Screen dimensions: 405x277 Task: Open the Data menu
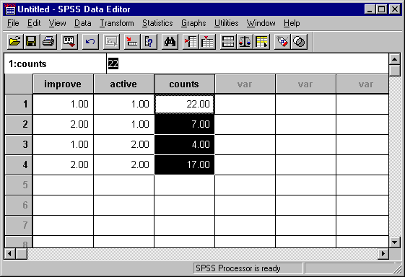(x=82, y=23)
